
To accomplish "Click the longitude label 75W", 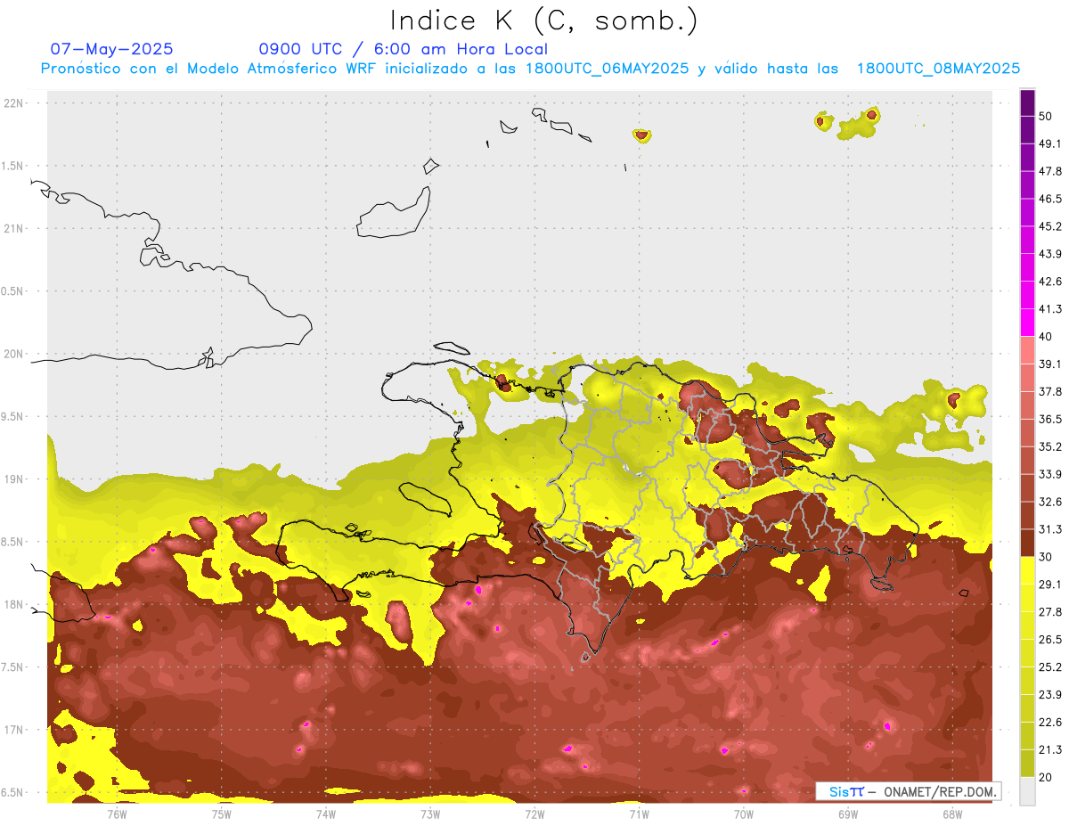I will (222, 814).
